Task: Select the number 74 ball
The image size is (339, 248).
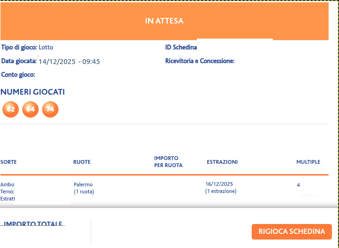Action: (x=50, y=109)
